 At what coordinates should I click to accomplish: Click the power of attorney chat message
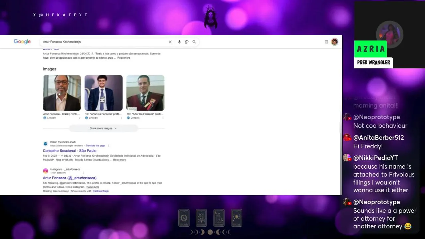(x=385, y=218)
